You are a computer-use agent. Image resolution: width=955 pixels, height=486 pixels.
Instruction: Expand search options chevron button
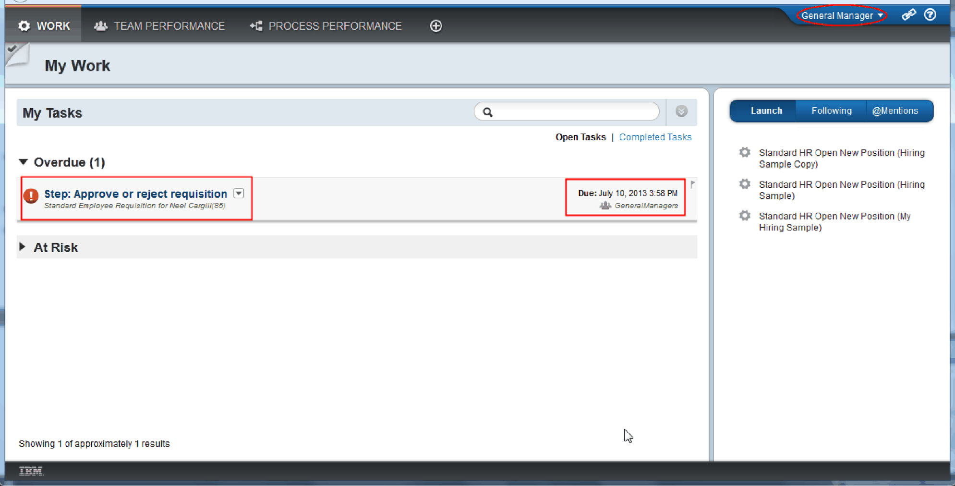681,111
